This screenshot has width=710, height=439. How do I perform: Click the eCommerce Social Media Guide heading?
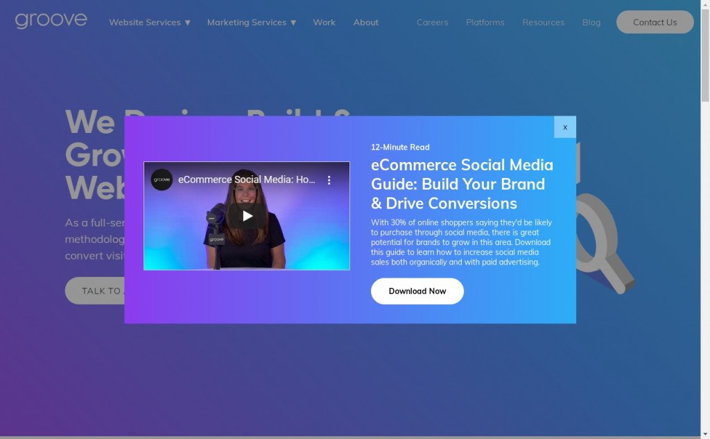point(462,184)
